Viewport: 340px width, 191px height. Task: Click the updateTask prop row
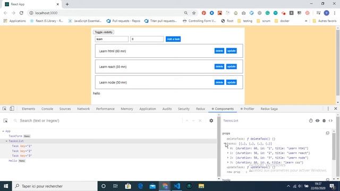[251, 167]
